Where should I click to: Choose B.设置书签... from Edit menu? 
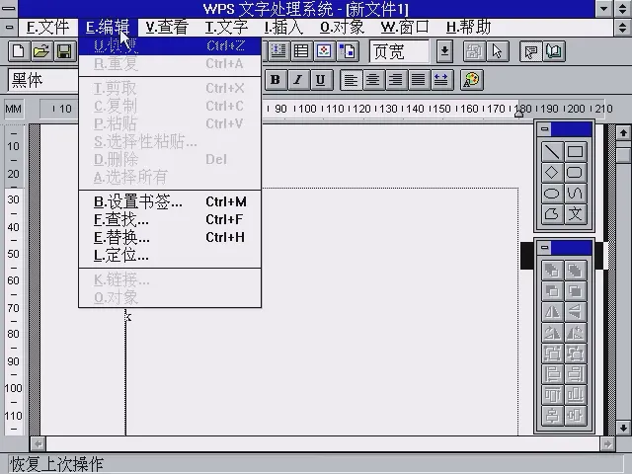click(170, 201)
